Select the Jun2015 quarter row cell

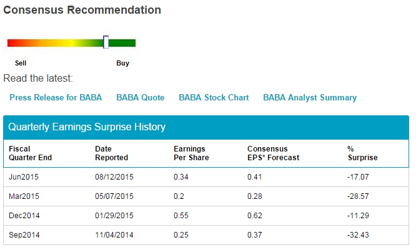[24, 177]
